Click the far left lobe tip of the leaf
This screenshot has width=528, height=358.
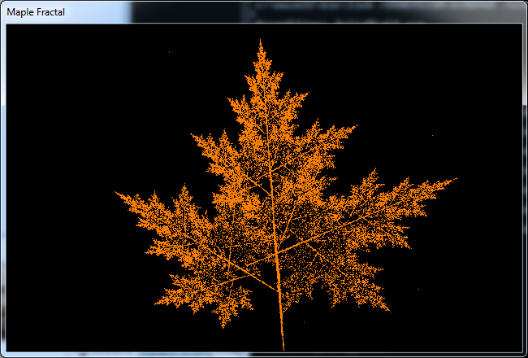pos(117,194)
